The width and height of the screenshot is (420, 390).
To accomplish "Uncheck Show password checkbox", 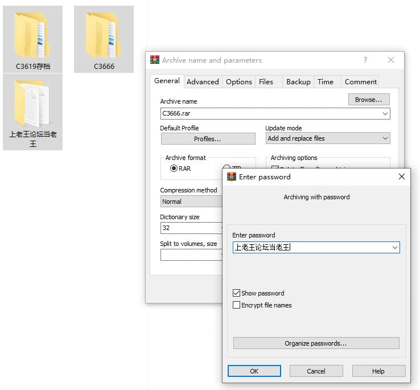I will pos(236,293).
